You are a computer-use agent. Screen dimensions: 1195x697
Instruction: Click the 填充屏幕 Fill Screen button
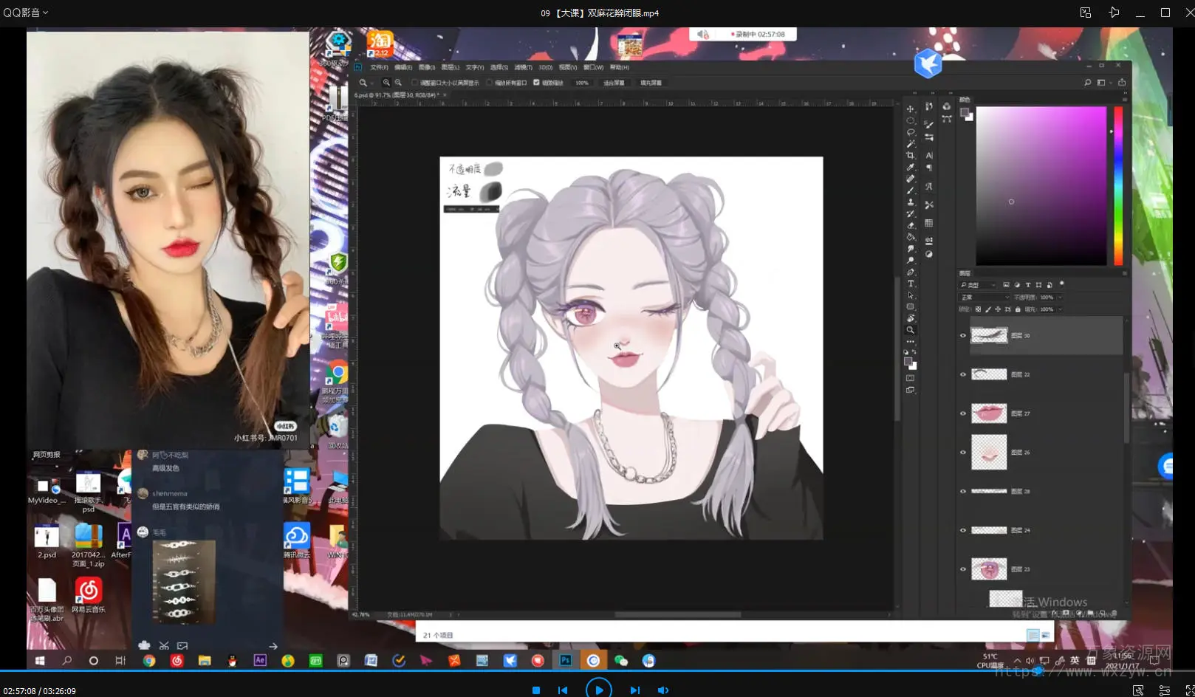[651, 83]
